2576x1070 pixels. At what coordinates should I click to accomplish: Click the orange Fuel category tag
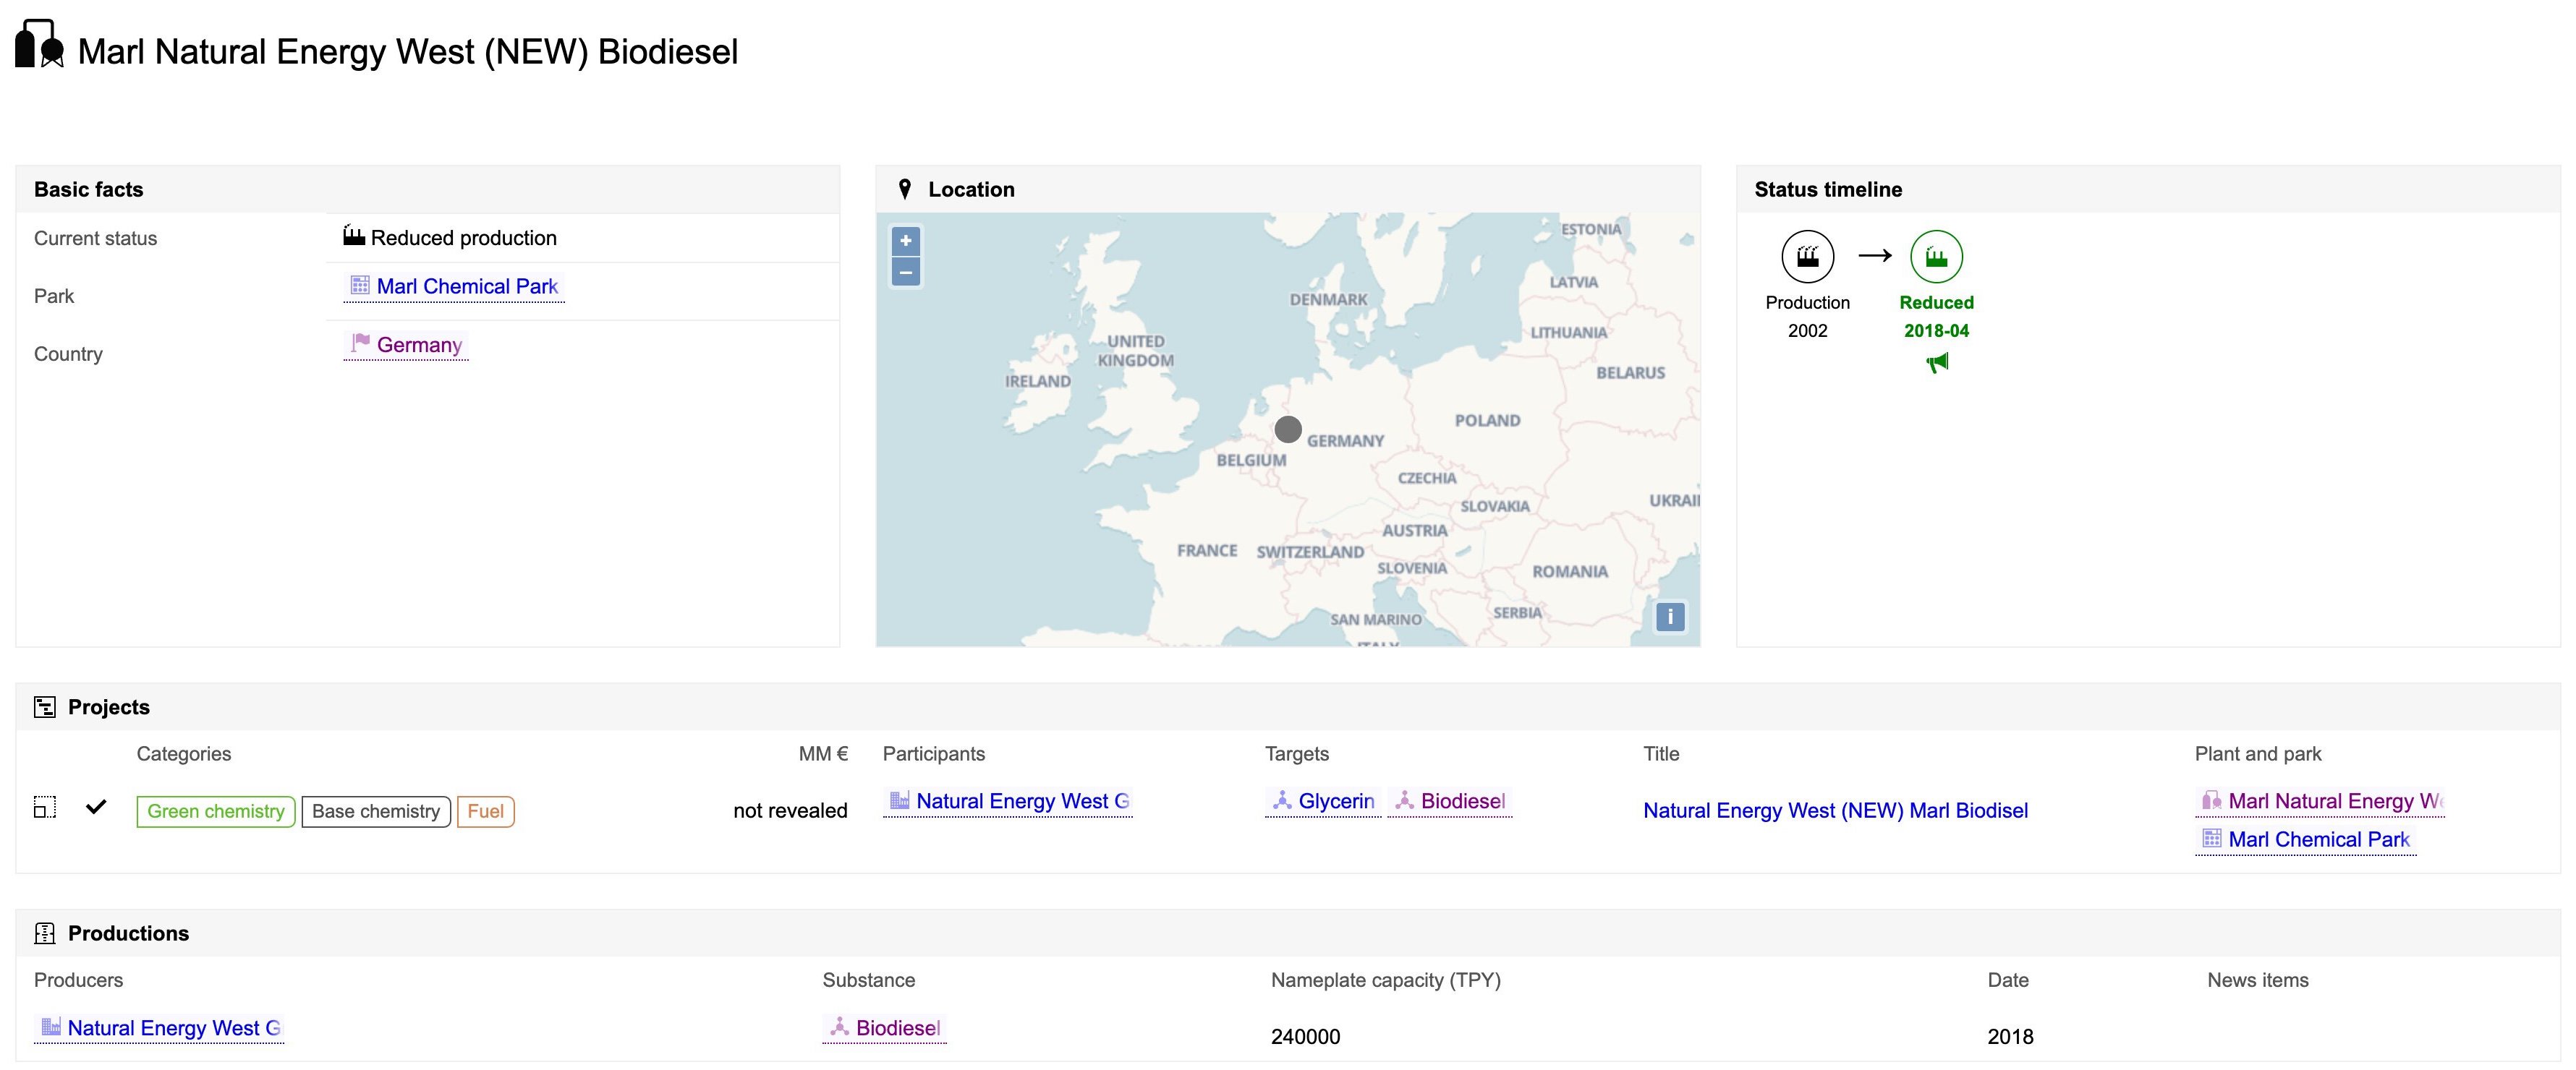485,811
